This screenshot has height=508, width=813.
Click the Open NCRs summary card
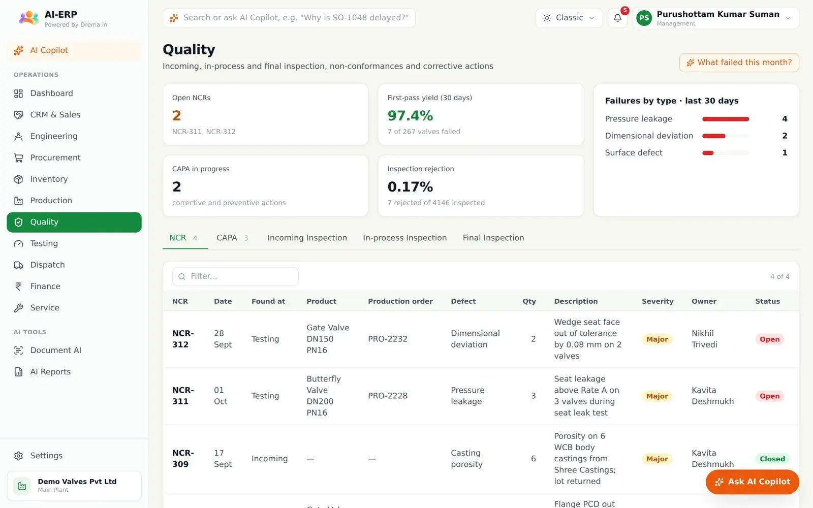265,115
